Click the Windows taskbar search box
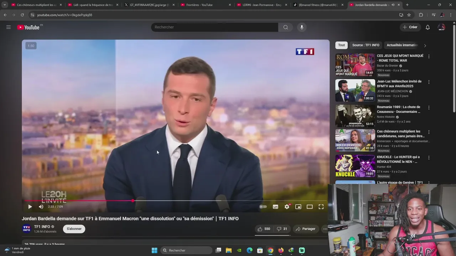Viewport: 456px width, 256px height. point(186,250)
